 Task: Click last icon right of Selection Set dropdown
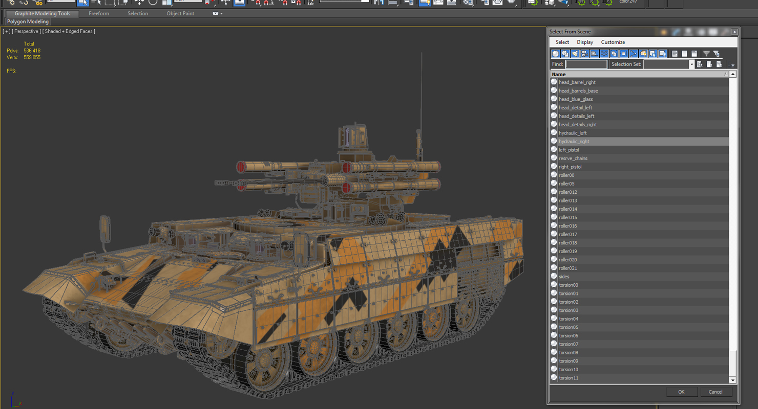(x=720, y=64)
